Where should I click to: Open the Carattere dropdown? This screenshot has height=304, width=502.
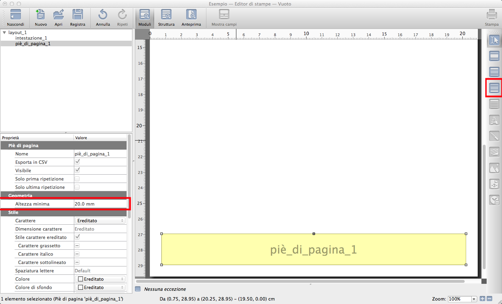coord(100,221)
